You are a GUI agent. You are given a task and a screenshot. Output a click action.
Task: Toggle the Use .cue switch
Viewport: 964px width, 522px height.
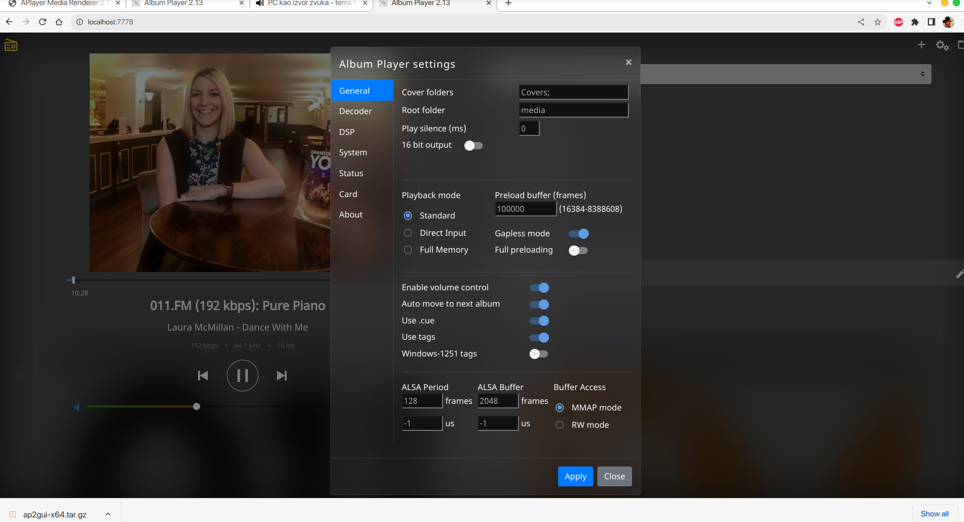(x=539, y=321)
